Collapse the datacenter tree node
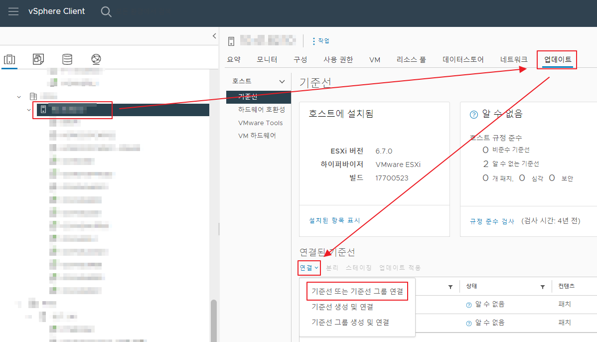The width and height of the screenshot is (597, 342). [18, 97]
